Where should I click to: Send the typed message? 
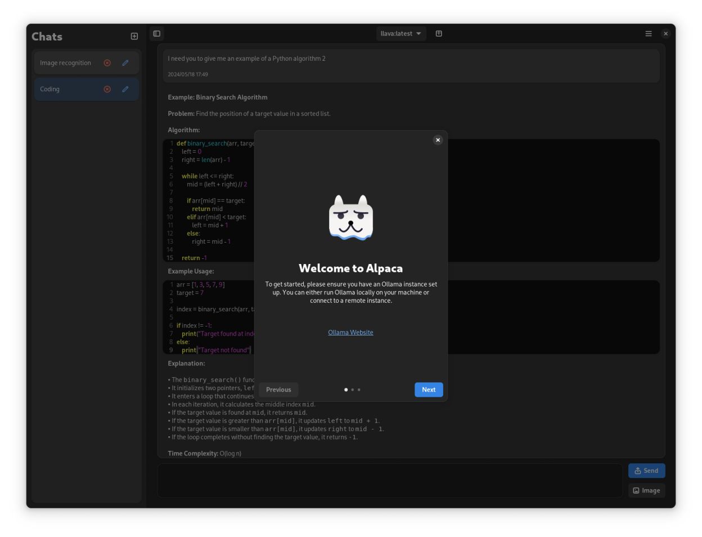(x=646, y=471)
